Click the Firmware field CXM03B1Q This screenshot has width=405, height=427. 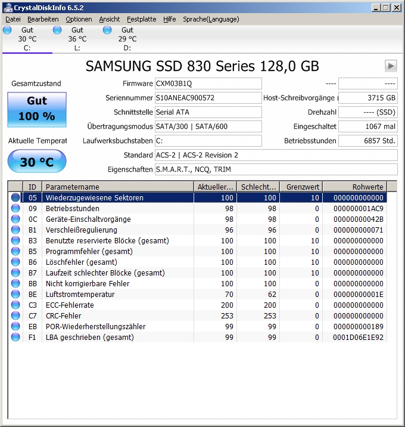(208, 83)
